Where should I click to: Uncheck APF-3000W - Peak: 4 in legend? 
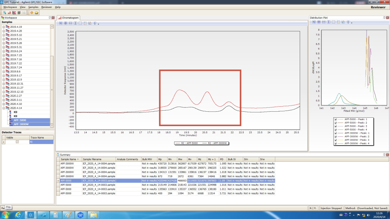pyautogui.click(x=336, y=144)
